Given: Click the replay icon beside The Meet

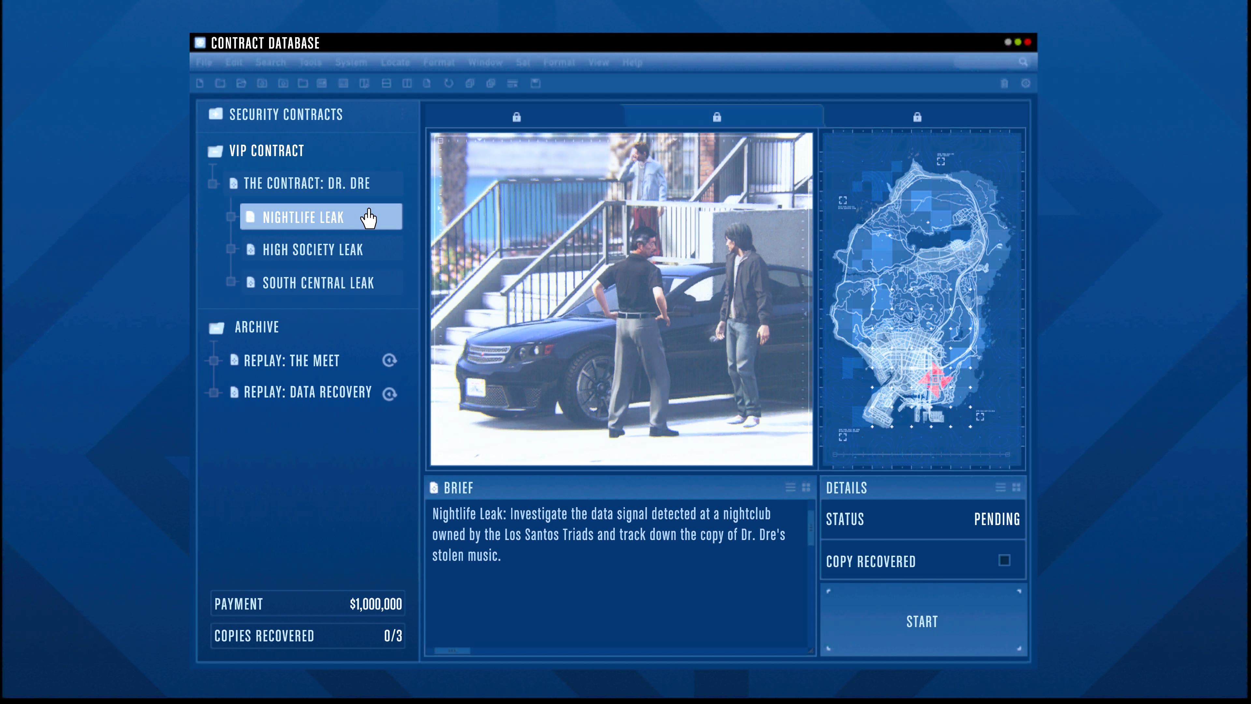Looking at the screenshot, I should click(390, 360).
